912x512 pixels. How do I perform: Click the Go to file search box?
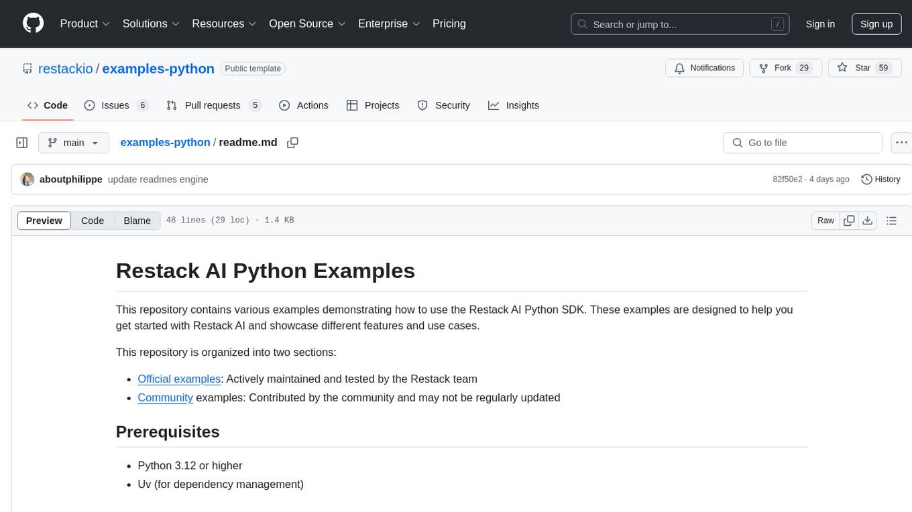pos(803,143)
